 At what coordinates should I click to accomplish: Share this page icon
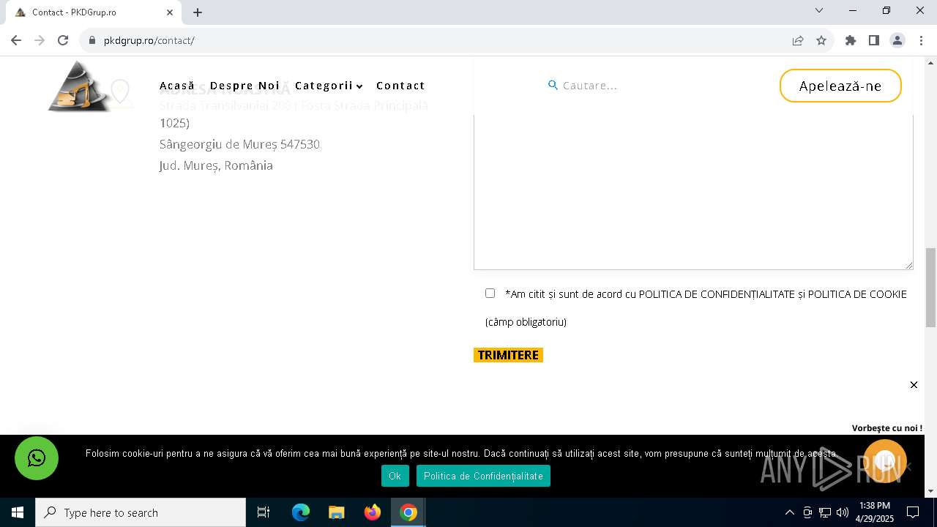pos(798,40)
